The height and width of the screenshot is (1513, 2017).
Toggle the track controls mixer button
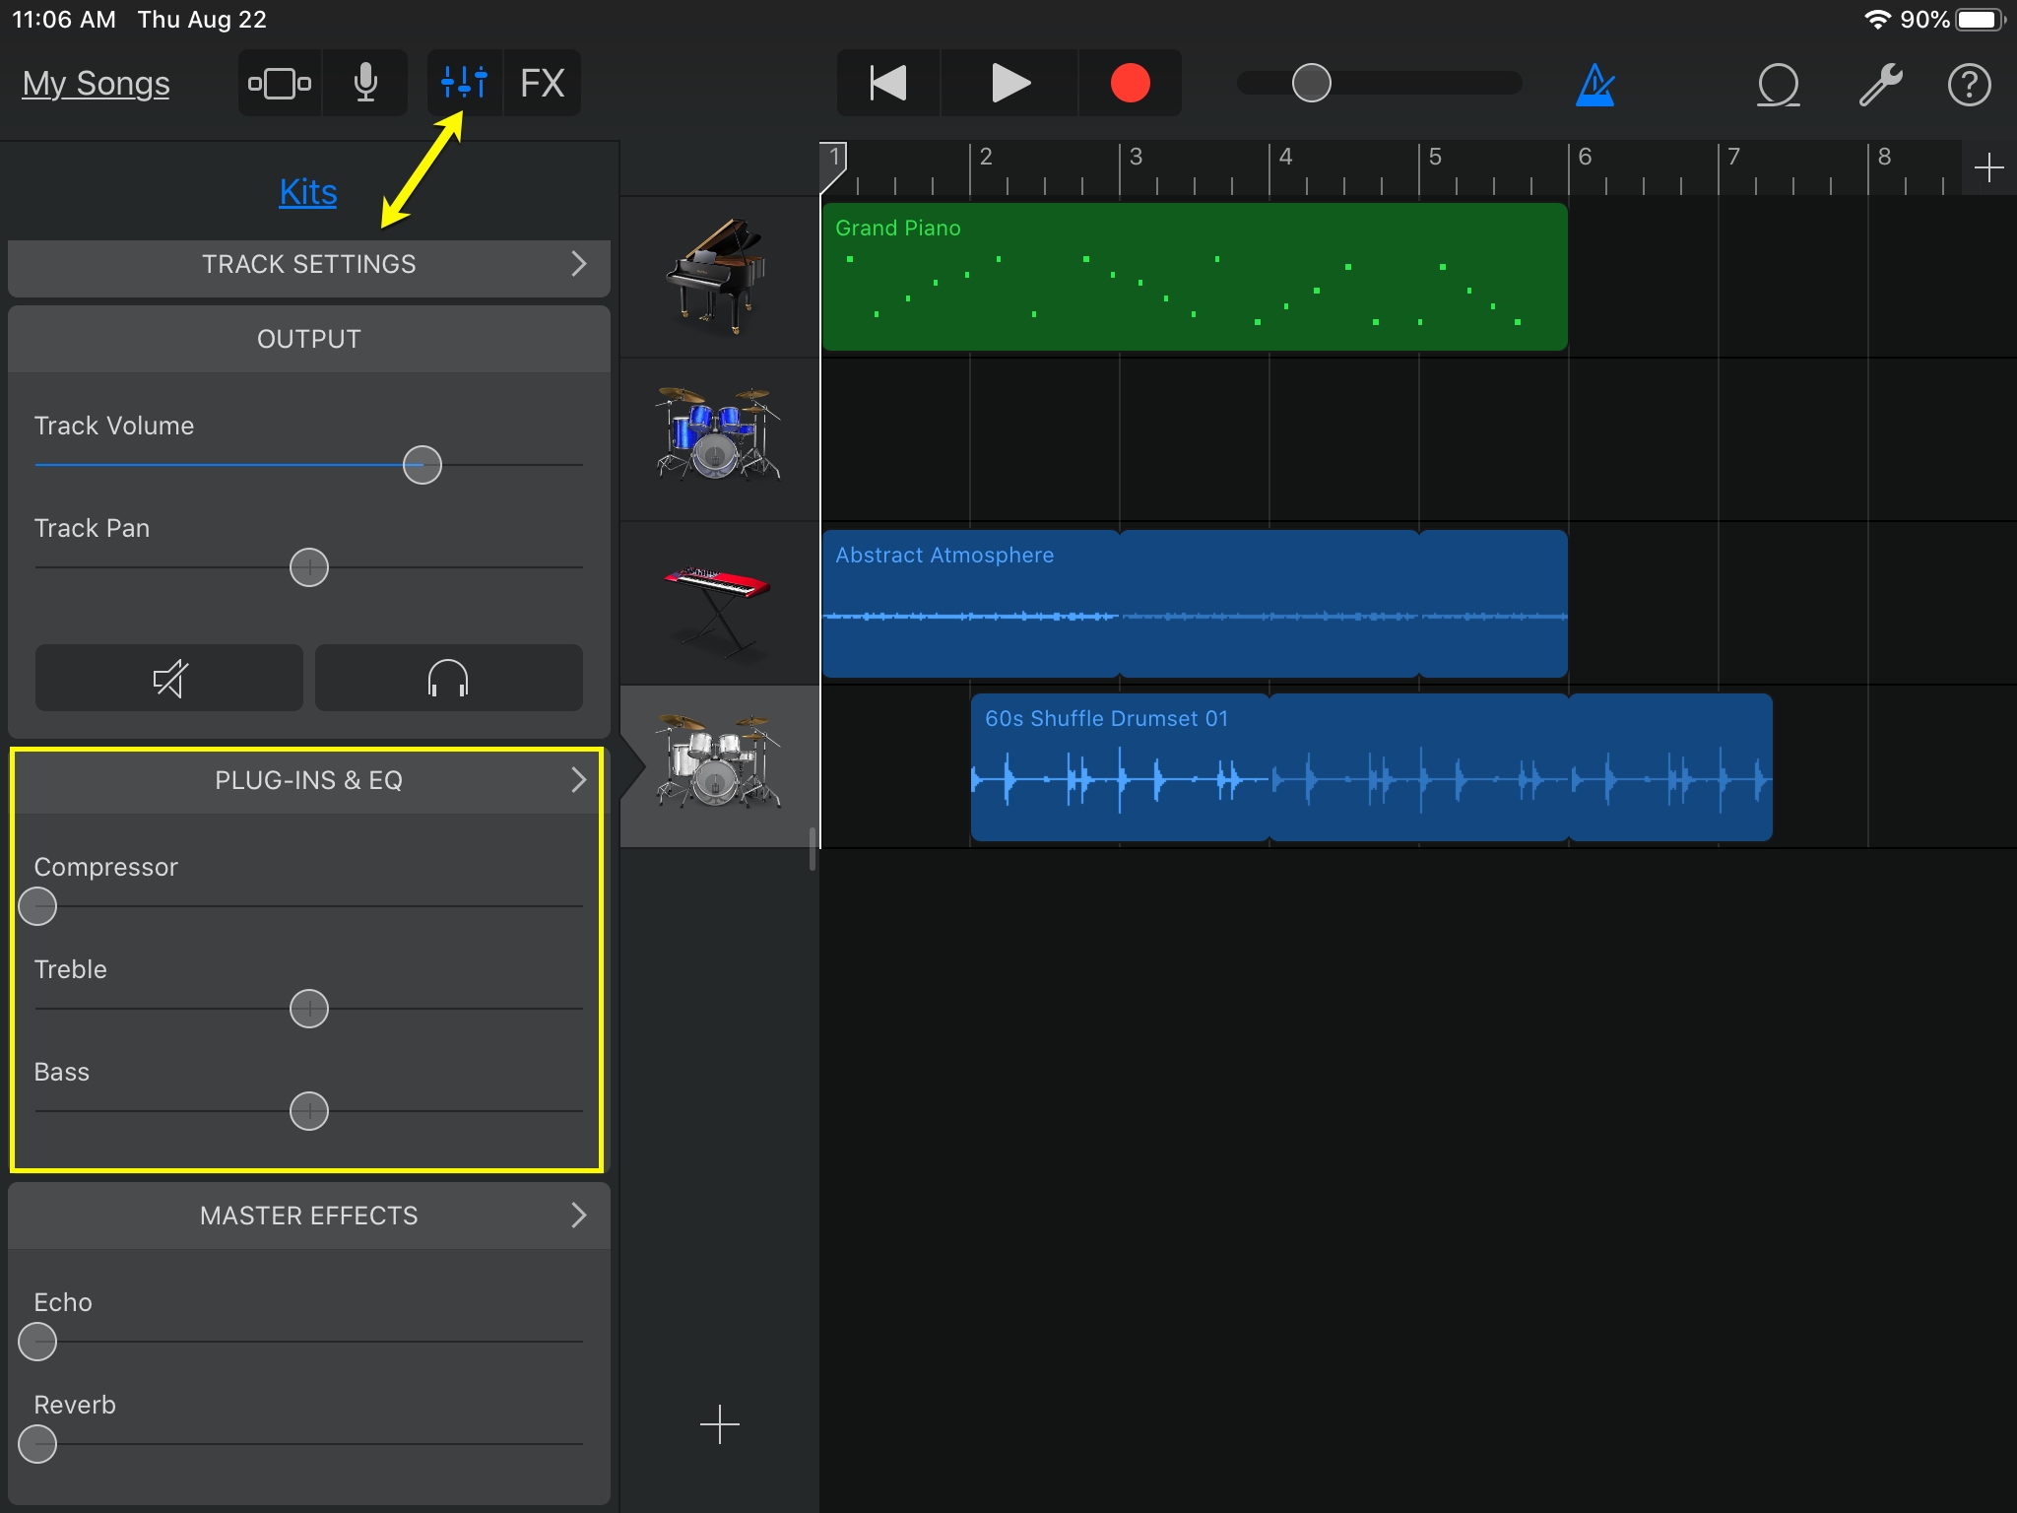point(465,83)
